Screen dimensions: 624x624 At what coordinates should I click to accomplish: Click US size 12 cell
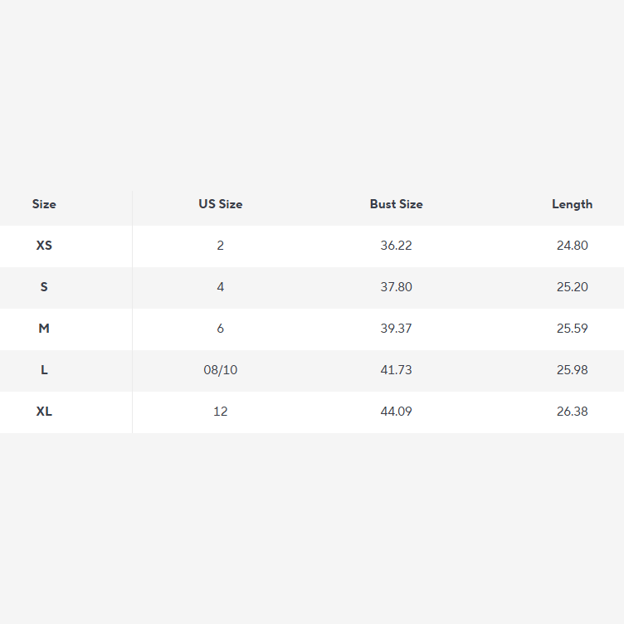click(x=220, y=412)
